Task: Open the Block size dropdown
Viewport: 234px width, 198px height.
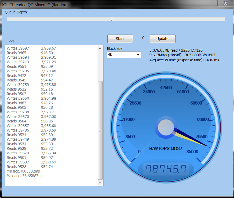Action: 124,55
